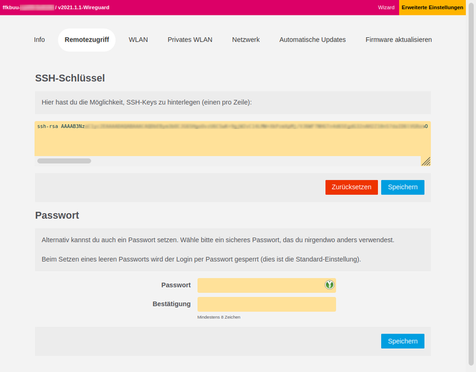Click the Wizard link in header

[x=386, y=7]
